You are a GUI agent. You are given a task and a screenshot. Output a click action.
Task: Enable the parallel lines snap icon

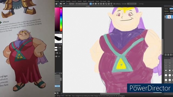coord(93,4)
